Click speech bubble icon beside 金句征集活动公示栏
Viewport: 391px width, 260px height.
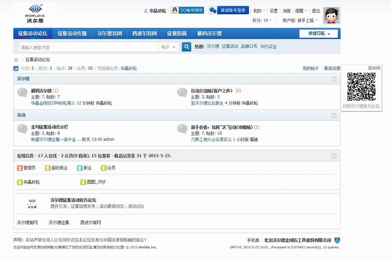coord(22,129)
